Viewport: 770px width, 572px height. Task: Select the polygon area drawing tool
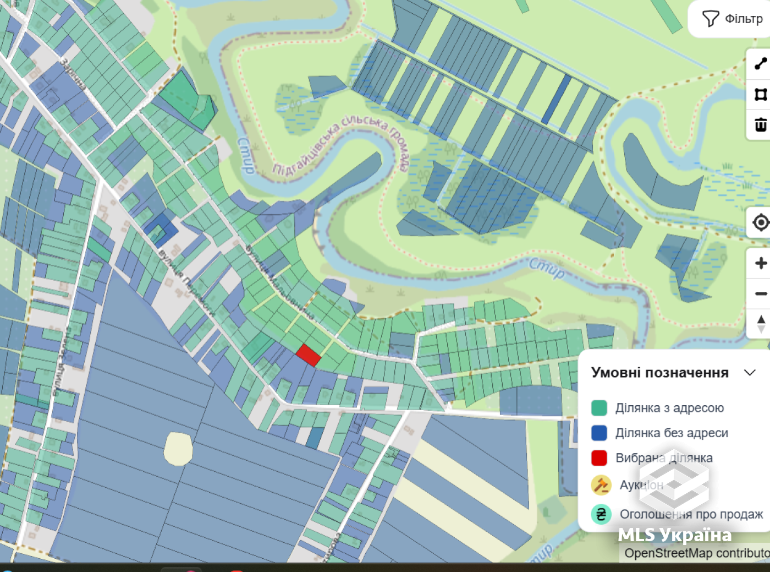point(760,95)
